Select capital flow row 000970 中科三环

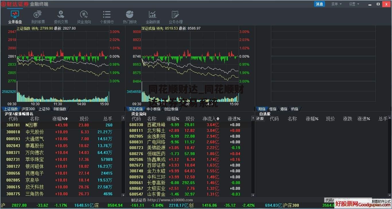[x=189, y=177]
